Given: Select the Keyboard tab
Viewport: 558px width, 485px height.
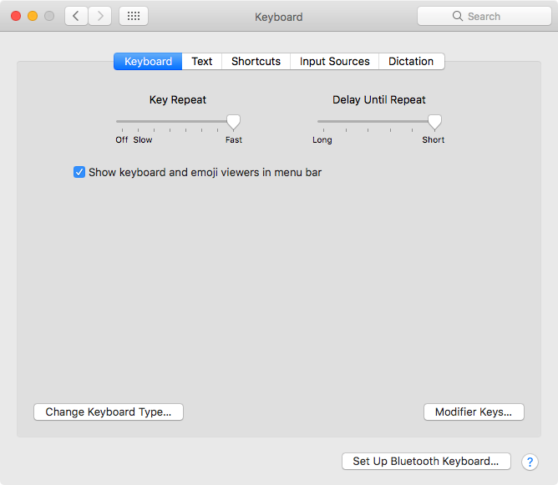Looking at the screenshot, I should pos(148,61).
